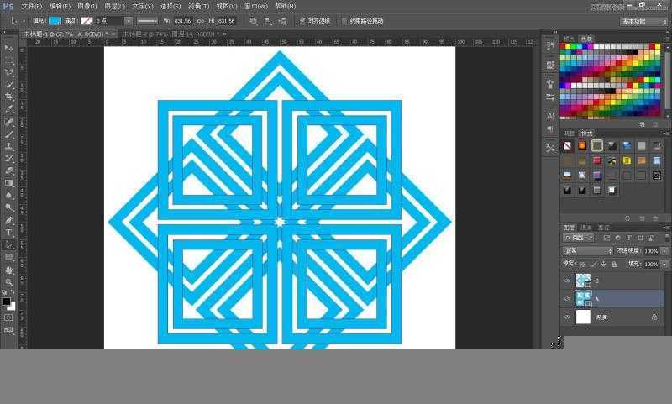Select the Gradient tool
Image resolution: width=672 pixels, height=404 pixels.
click(8, 183)
